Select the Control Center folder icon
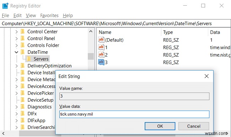Viewport: 231px width, 137px height. pos(22,32)
